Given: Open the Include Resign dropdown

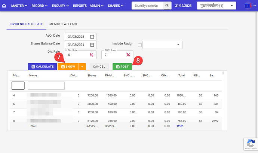Looking at the screenshot, I should [x=162, y=45].
